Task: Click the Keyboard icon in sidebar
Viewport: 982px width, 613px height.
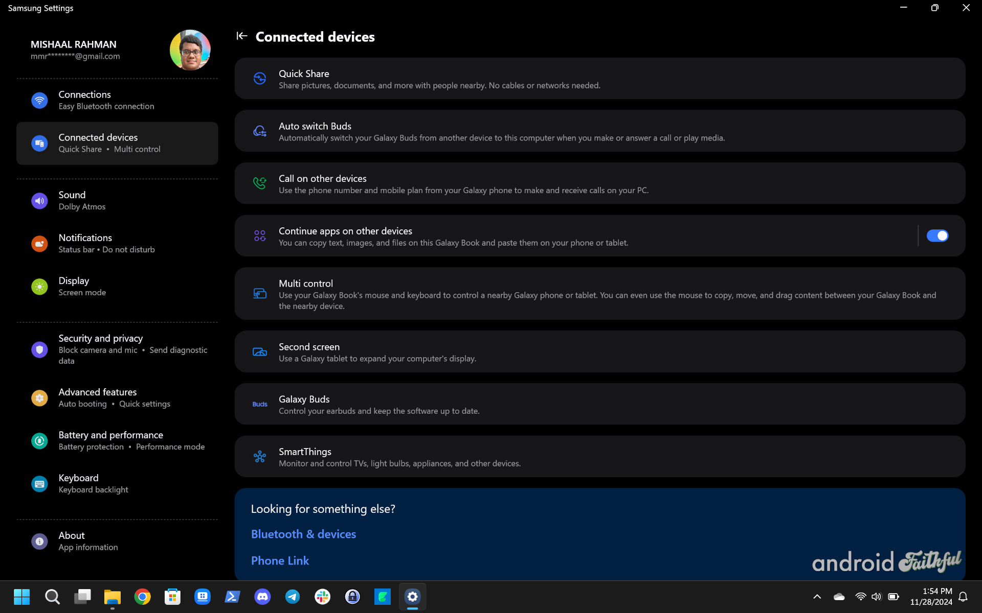Action: (x=39, y=484)
